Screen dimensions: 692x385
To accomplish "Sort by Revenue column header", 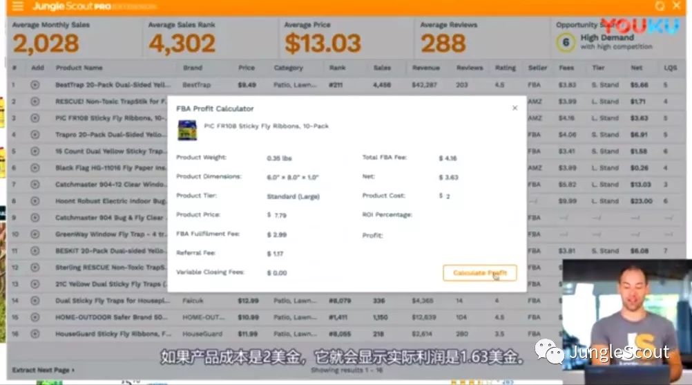I will pyautogui.click(x=426, y=68).
